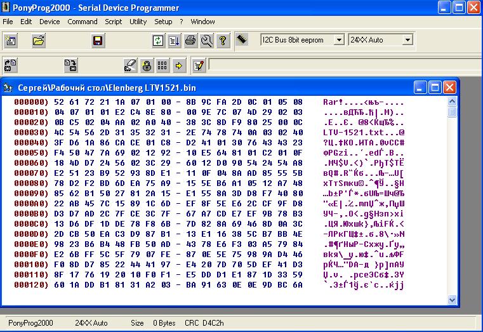Open the Window menu
Viewport: 483px width, 332px height.
click(202, 22)
